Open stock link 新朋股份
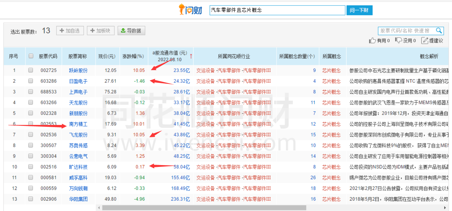Viewport: 452px width, 211px height. 78,113
